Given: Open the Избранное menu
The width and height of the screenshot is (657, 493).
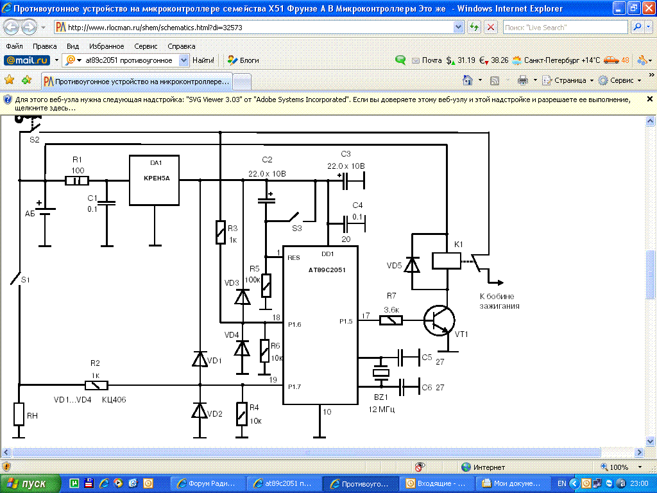Looking at the screenshot, I should click(107, 46).
